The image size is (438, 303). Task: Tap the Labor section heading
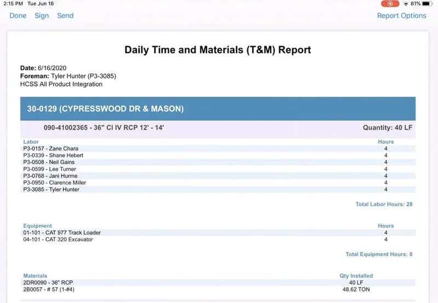31,142
